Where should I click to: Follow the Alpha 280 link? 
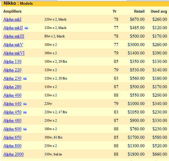(12, 87)
